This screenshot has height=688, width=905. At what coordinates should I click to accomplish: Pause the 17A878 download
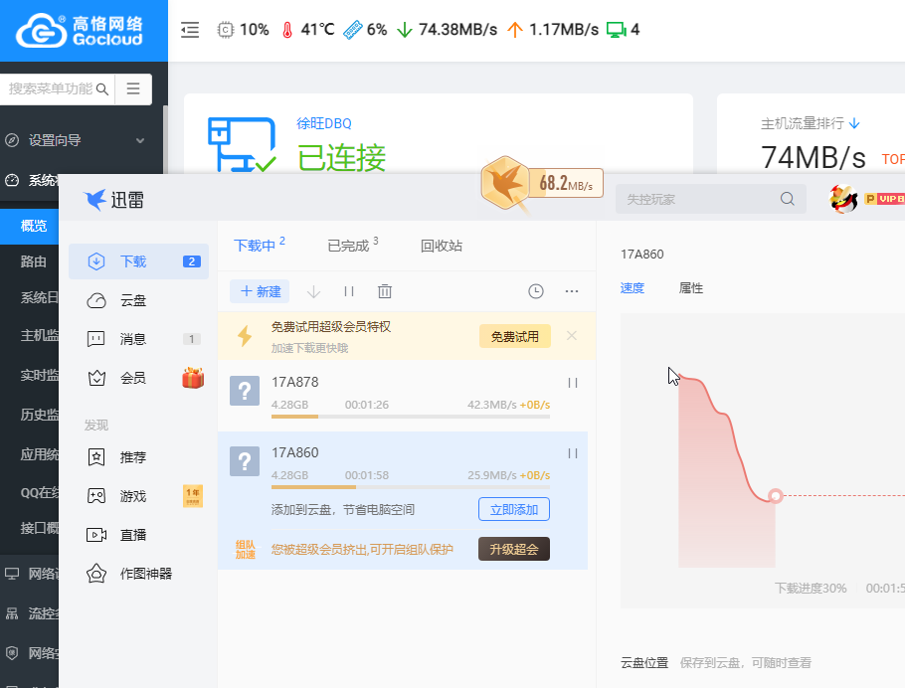pos(573,383)
